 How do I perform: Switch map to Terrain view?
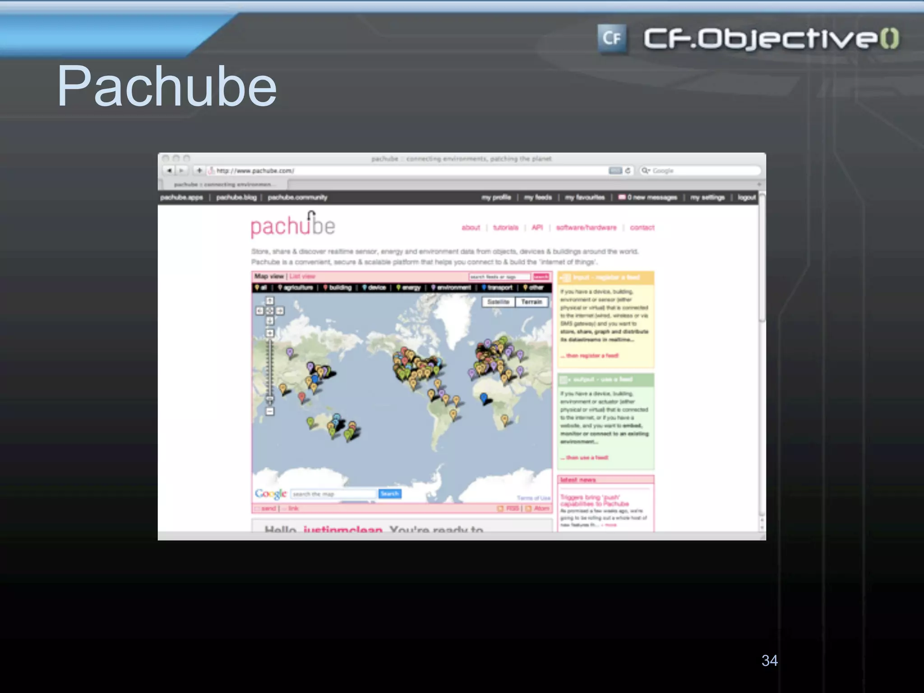click(x=531, y=302)
